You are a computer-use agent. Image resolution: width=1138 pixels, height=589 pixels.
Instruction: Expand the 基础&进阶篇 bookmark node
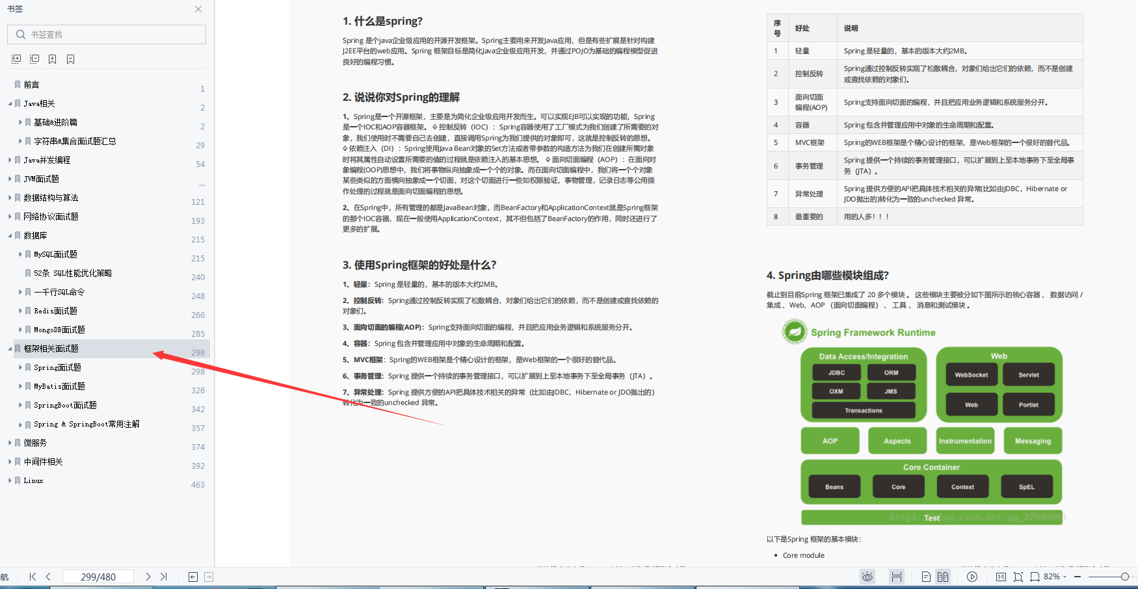click(20, 122)
